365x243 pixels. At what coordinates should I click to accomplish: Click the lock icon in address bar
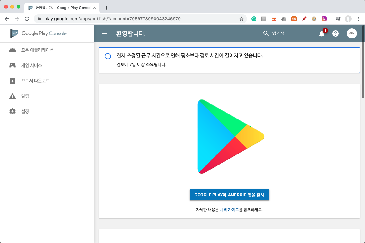39,19
